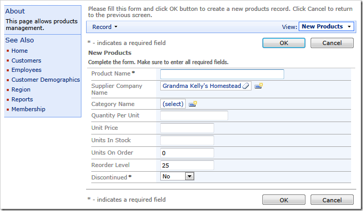Open the Record menu
Screen dimensions: 363x211
[105, 27]
